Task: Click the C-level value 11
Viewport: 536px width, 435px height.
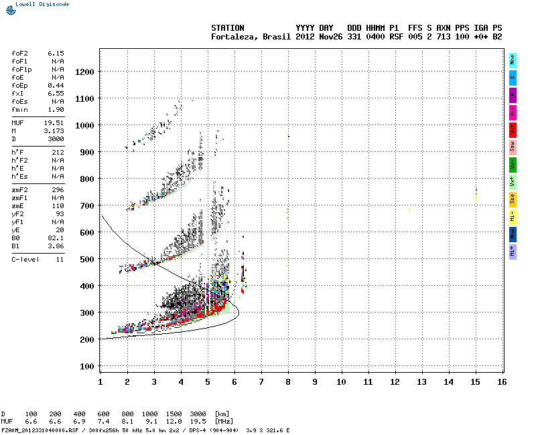Action: (60, 260)
